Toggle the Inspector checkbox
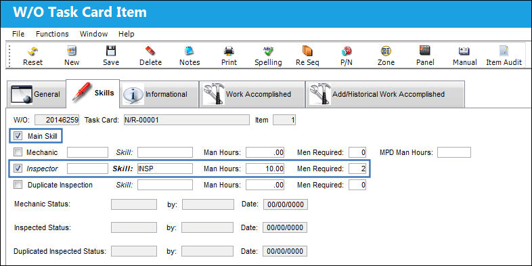Image resolution: width=532 pixels, height=266 pixels. [18, 169]
